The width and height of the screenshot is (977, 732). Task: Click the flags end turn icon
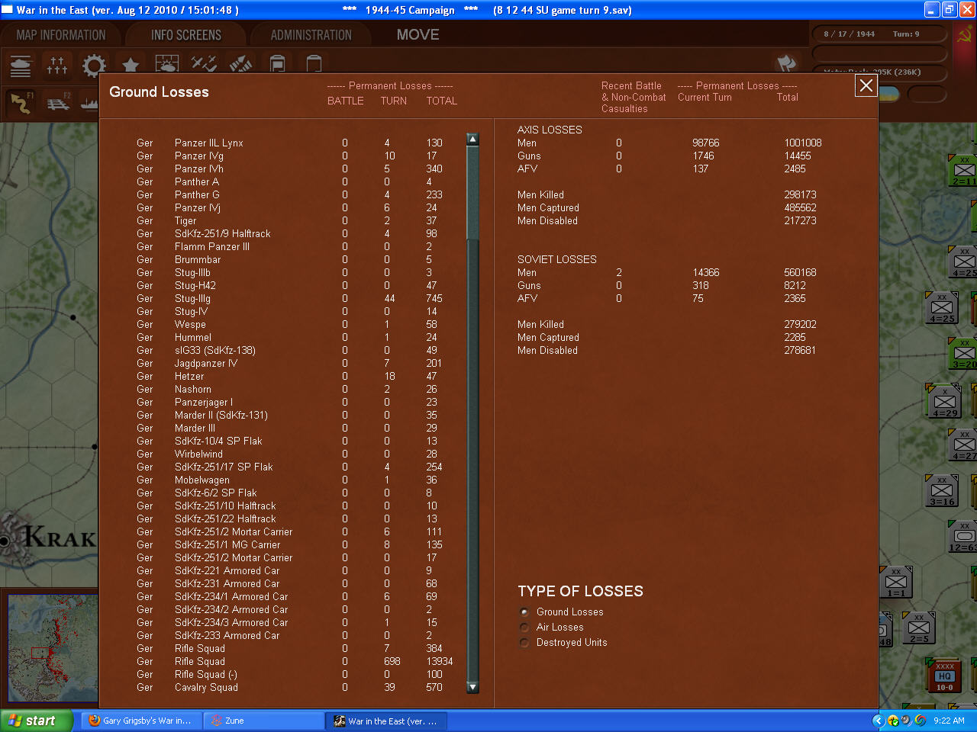point(786,64)
